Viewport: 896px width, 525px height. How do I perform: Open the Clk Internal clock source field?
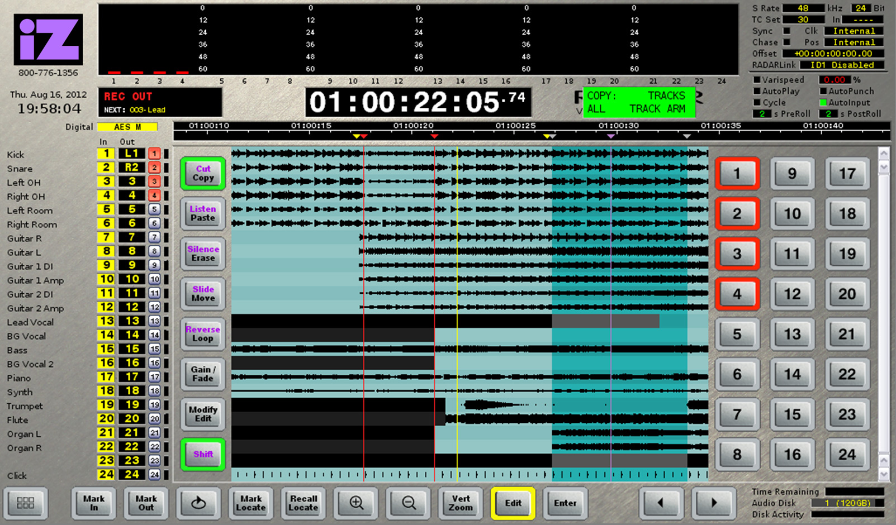pyautogui.click(x=854, y=31)
